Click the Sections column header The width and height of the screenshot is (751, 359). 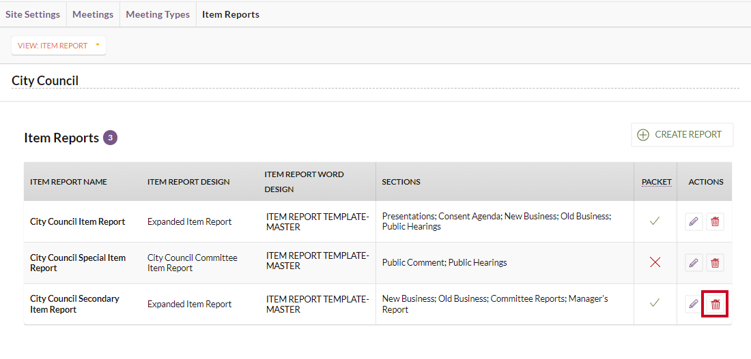point(401,182)
